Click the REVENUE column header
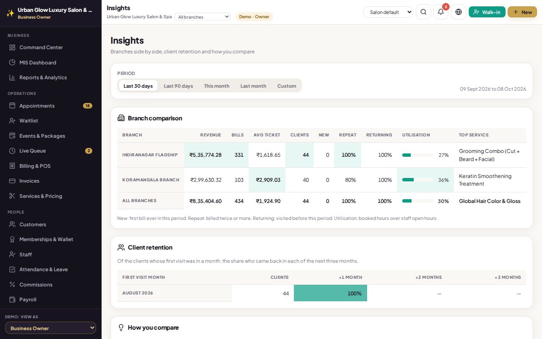Image resolution: width=542 pixels, height=339 pixels. coord(210,135)
